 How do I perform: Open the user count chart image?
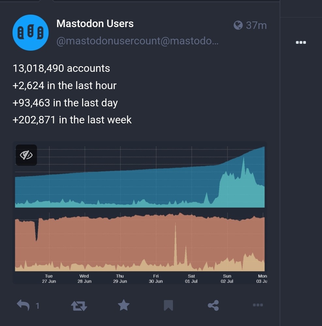coord(140,213)
